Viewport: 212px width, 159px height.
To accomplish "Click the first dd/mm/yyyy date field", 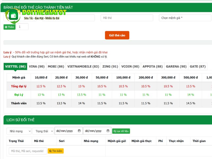I will pos(69,131).
